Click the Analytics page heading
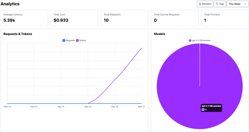The height and width of the screenshot is (132, 249). [10, 4]
